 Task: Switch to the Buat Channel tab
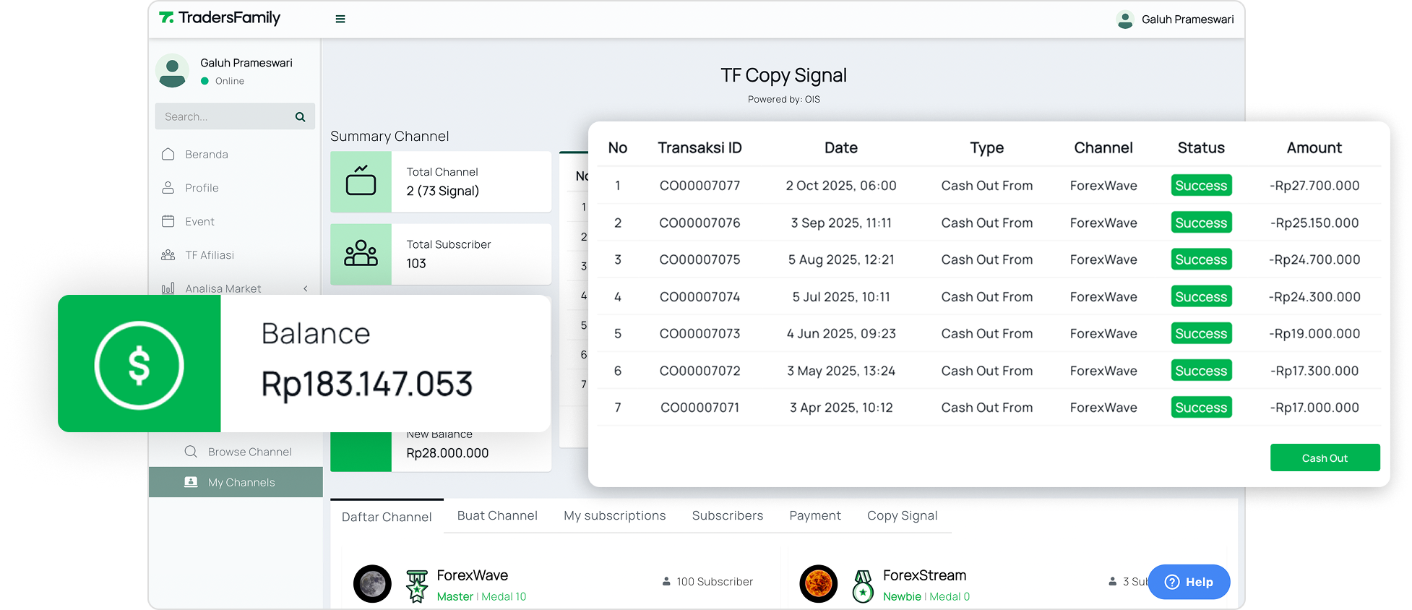coord(497,515)
